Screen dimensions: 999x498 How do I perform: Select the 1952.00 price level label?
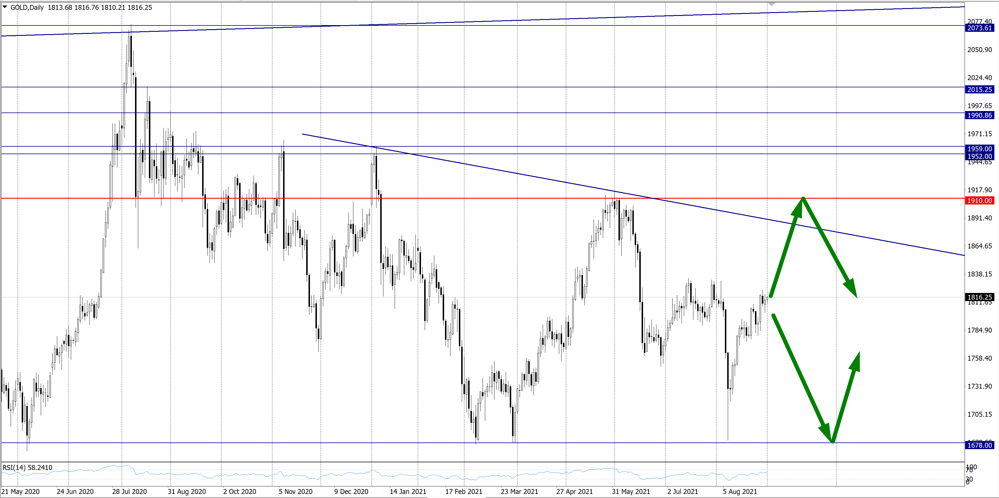pos(979,156)
